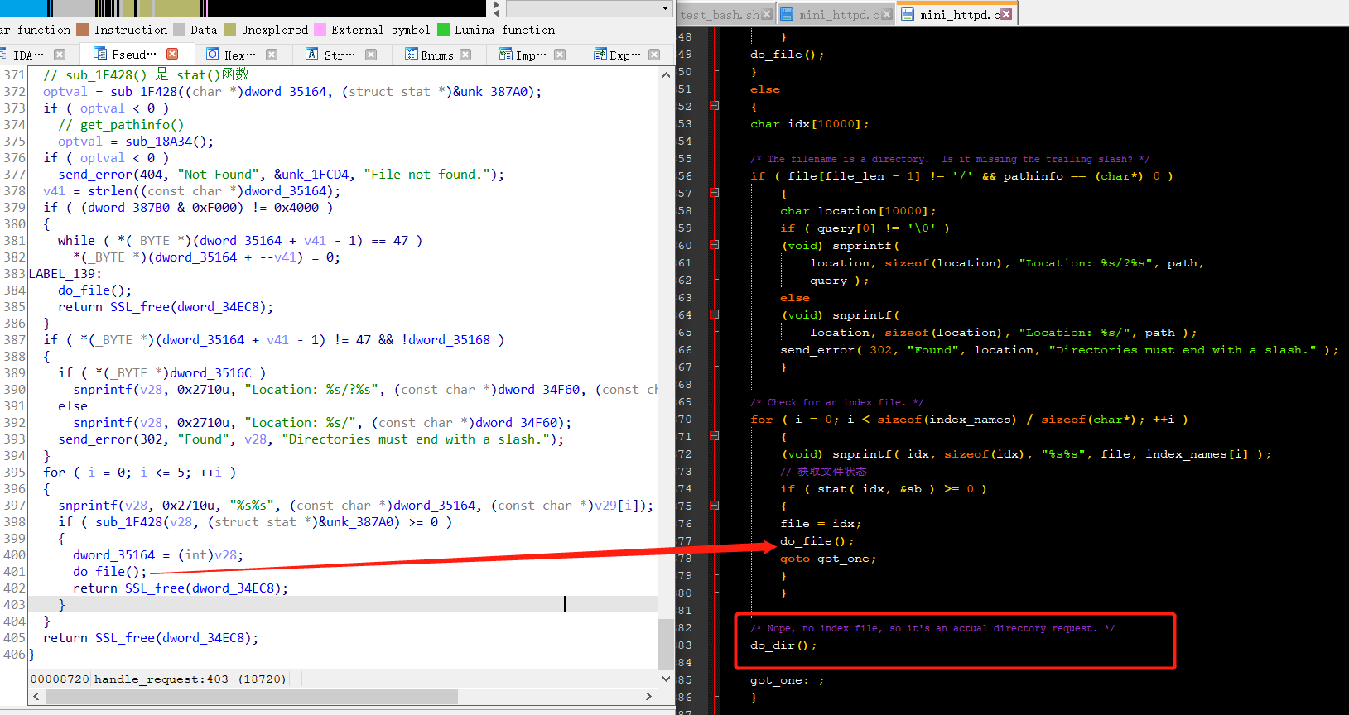Click the Pseudocode tab icon in IDA
The width and height of the screenshot is (1349, 715).
[x=100, y=54]
